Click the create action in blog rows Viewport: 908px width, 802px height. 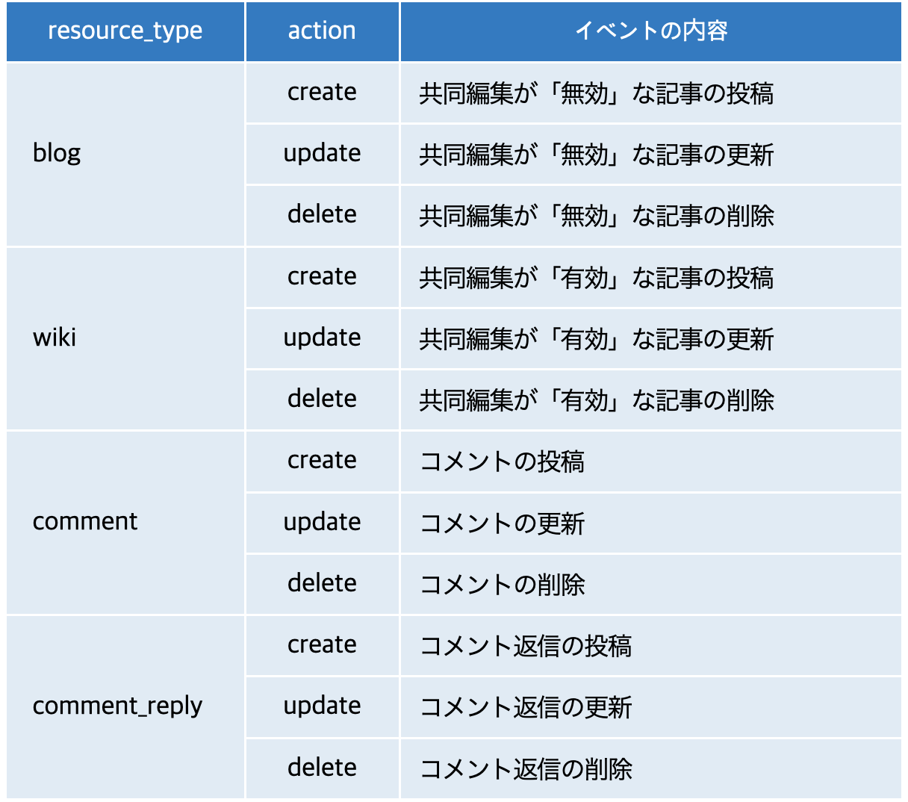point(322,93)
